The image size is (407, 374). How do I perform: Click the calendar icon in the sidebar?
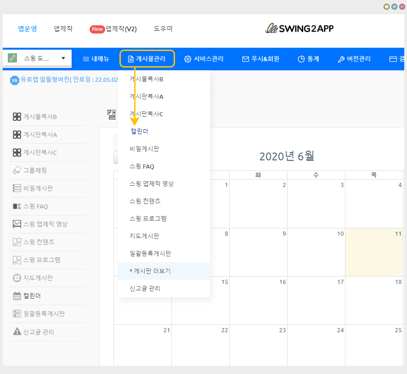click(17, 296)
